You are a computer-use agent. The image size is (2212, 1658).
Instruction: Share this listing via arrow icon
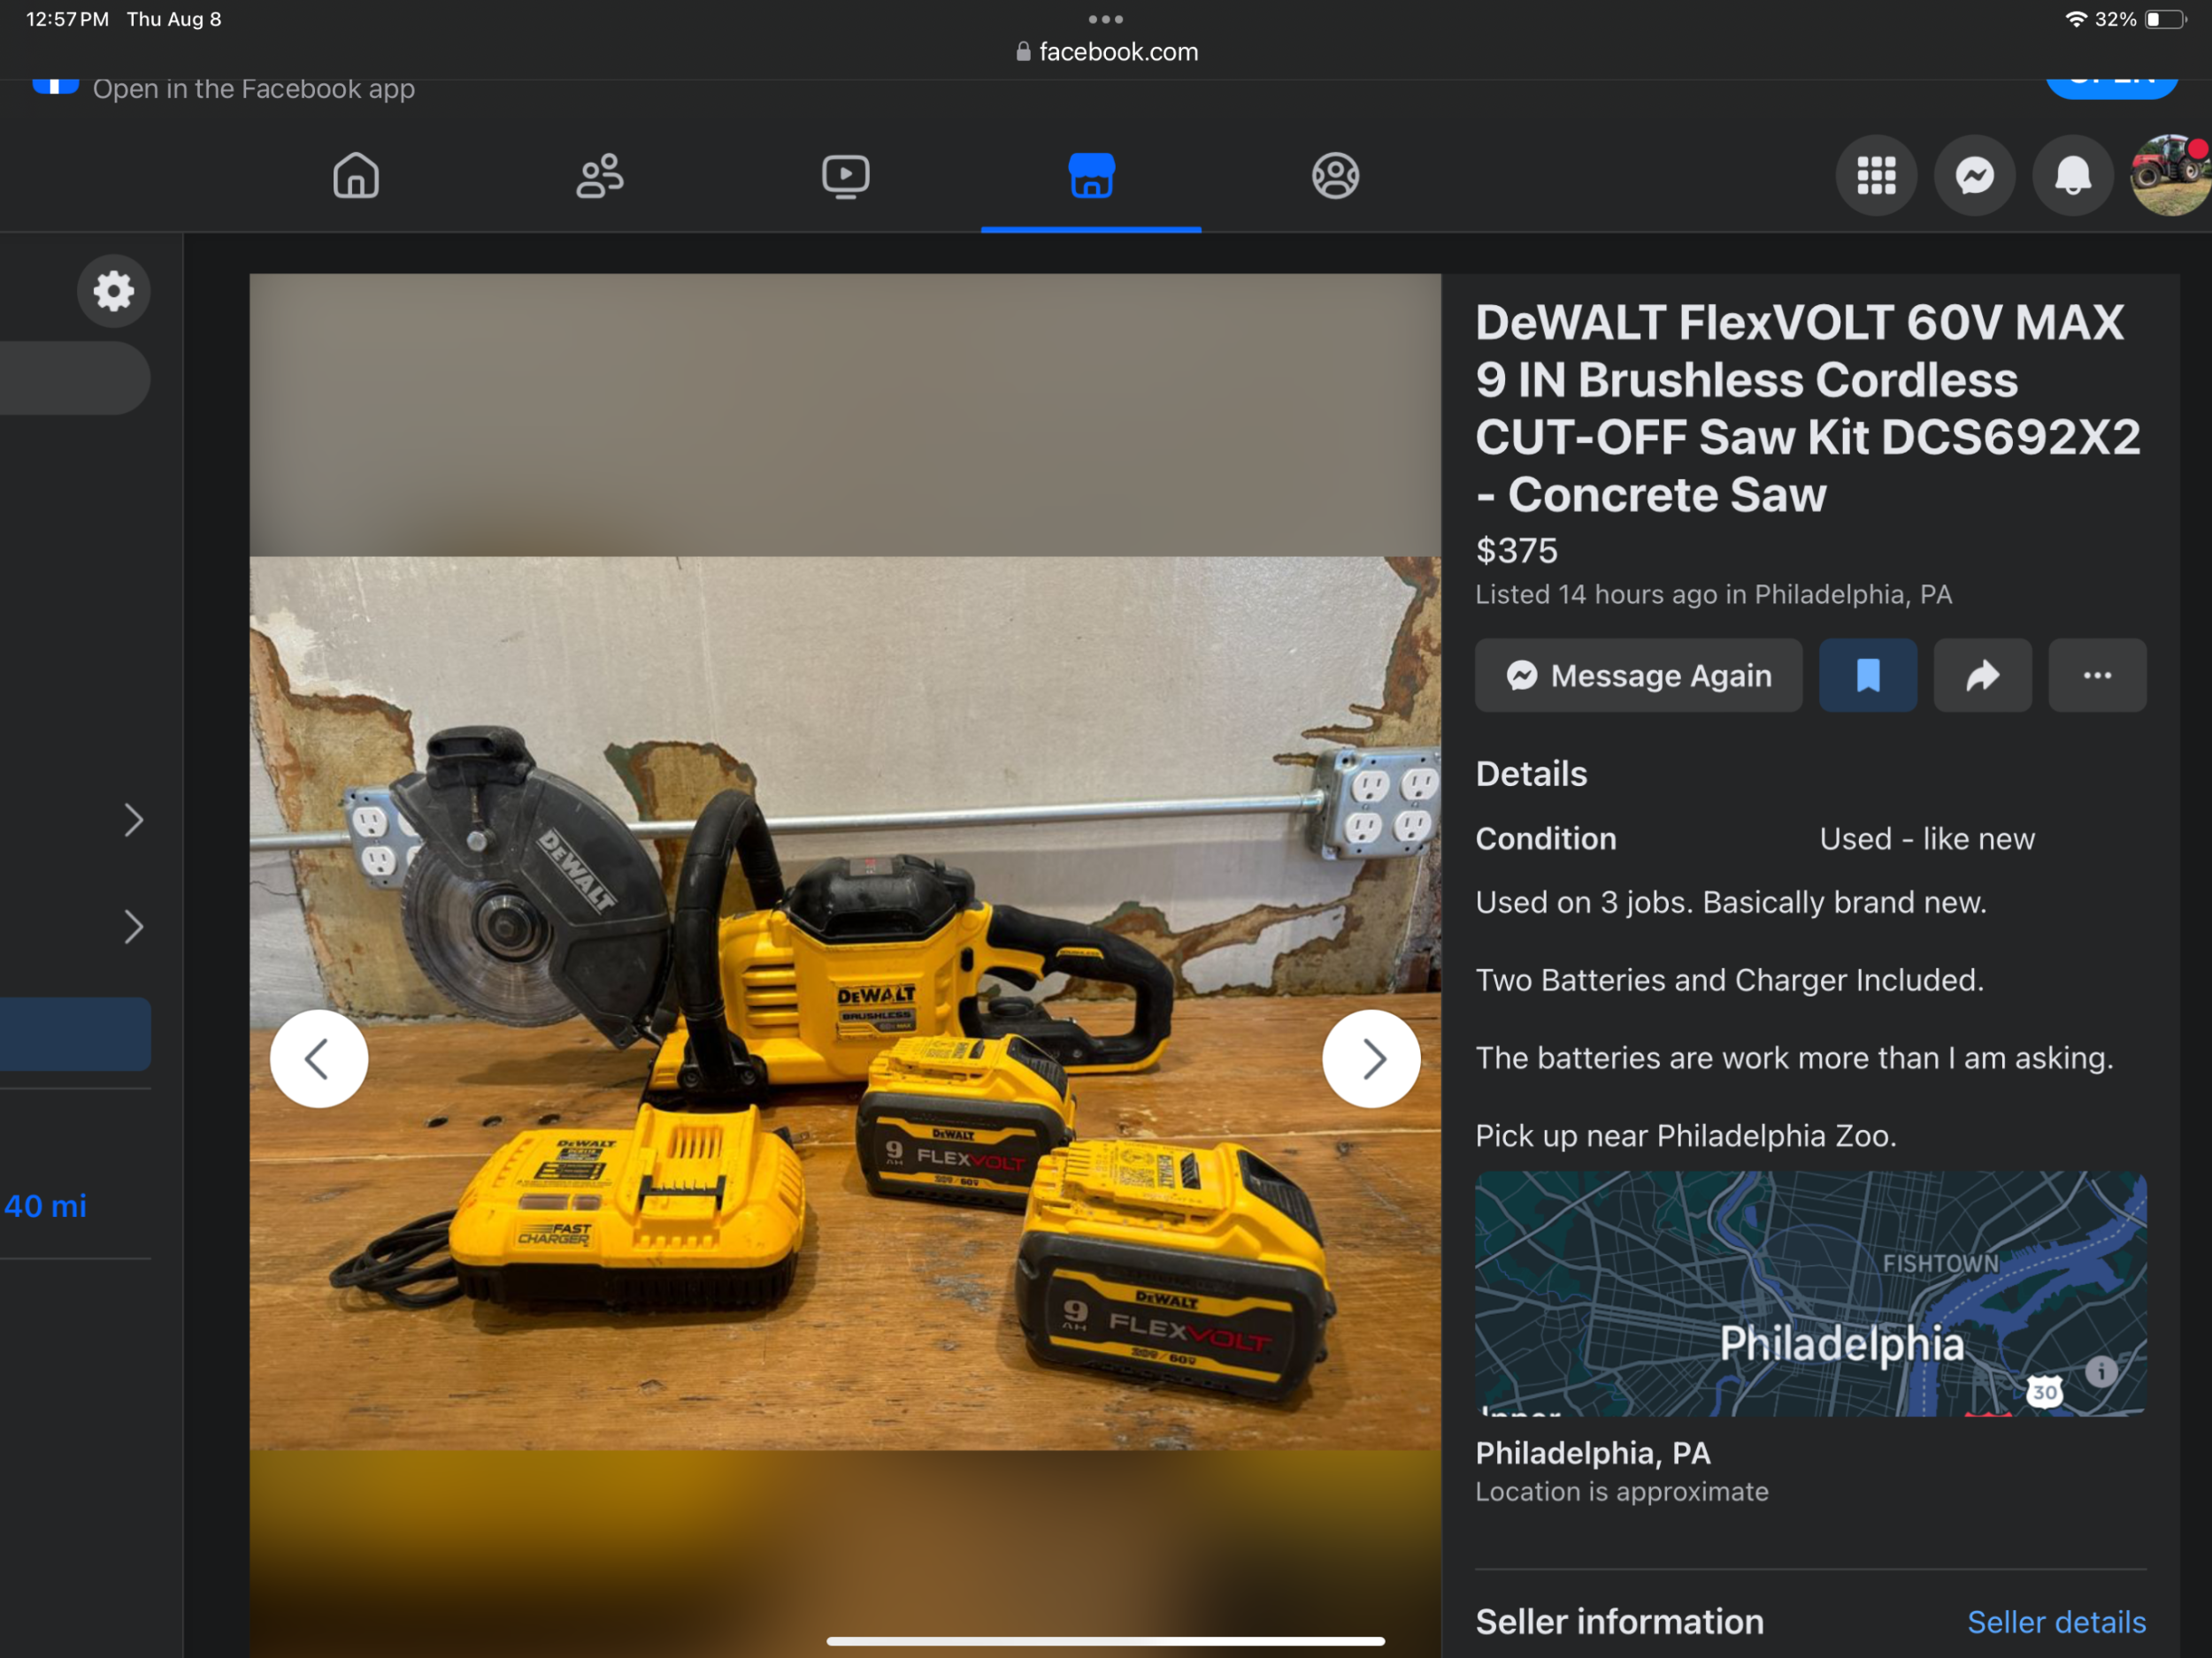coord(1982,676)
